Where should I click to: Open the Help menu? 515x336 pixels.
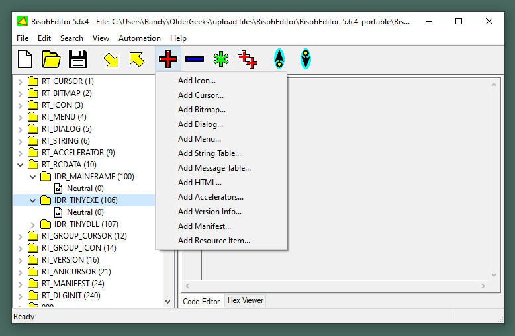178,38
